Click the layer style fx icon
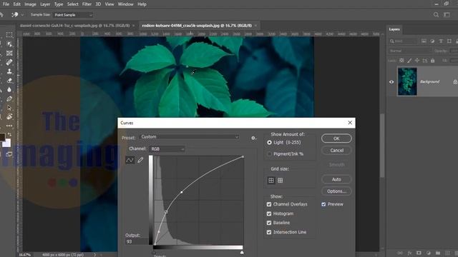 click(x=409, y=253)
